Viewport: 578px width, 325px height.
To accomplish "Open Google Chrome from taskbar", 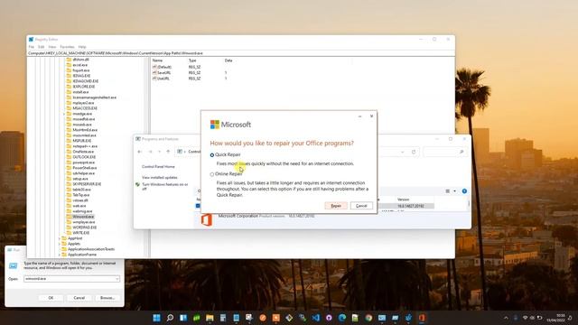I will pyautogui.click(x=368, y=318).
